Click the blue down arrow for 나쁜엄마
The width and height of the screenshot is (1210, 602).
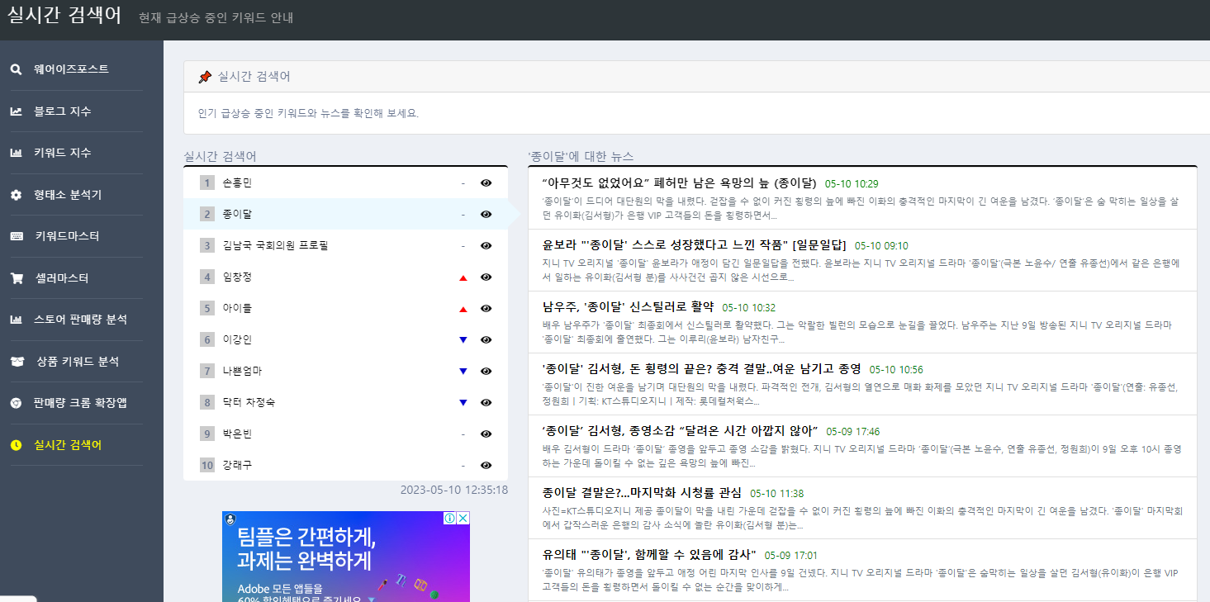click(x=463, y=372)
